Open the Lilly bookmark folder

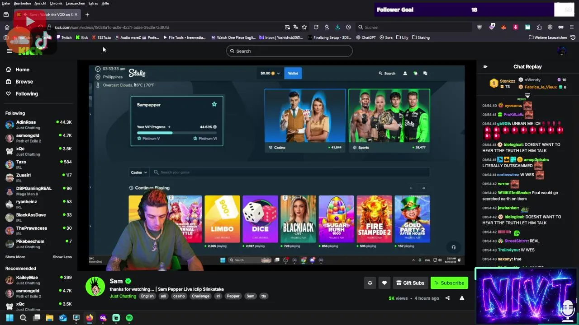coord(402,37)
